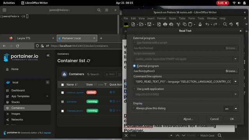
Task: Click the Firefox URL address bar
Action: click(x=79, y=46)
